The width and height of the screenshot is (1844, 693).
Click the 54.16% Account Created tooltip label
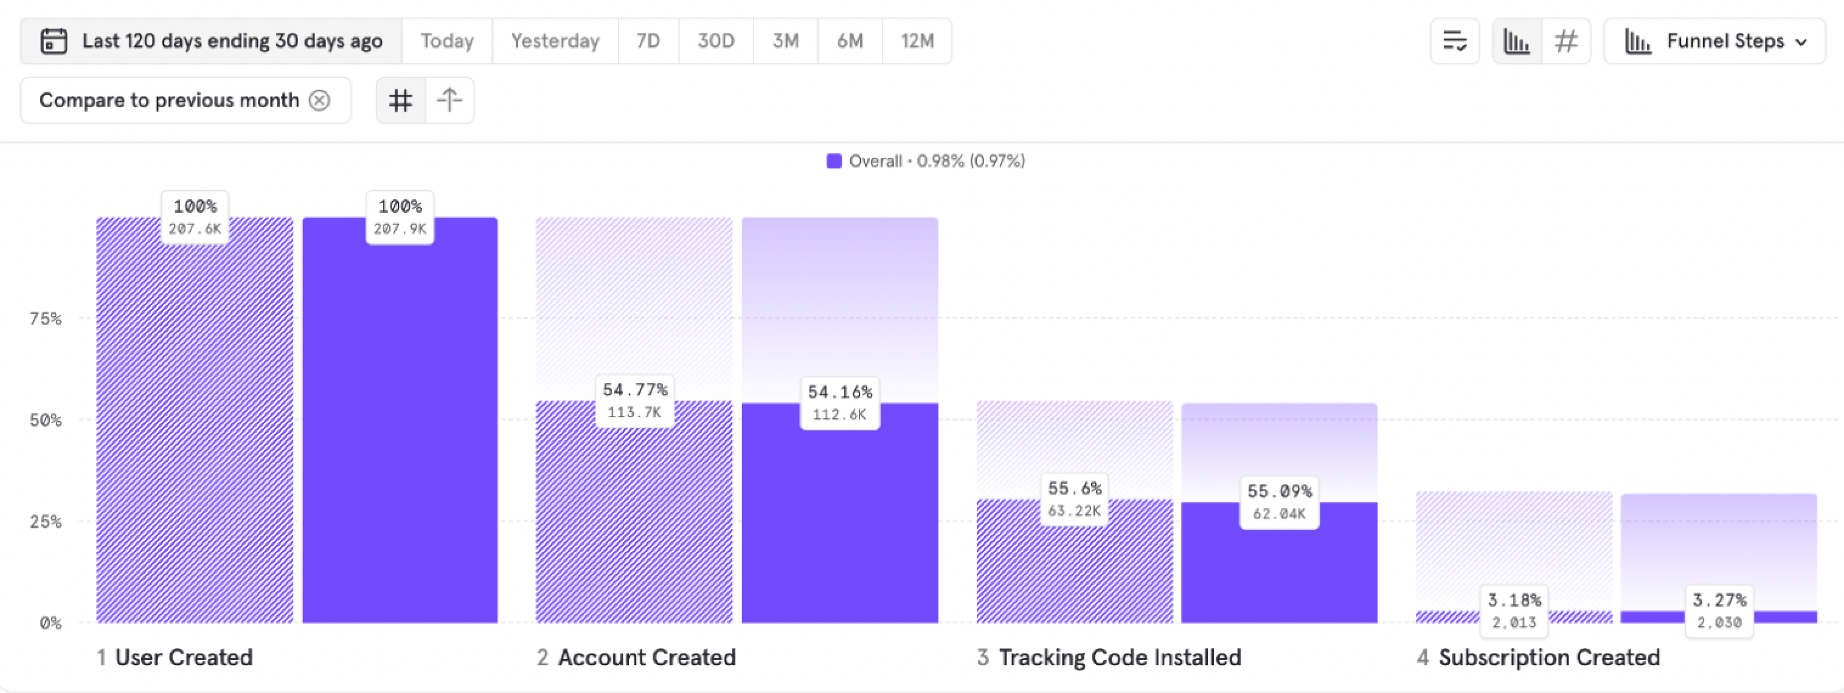click(840, 402)
